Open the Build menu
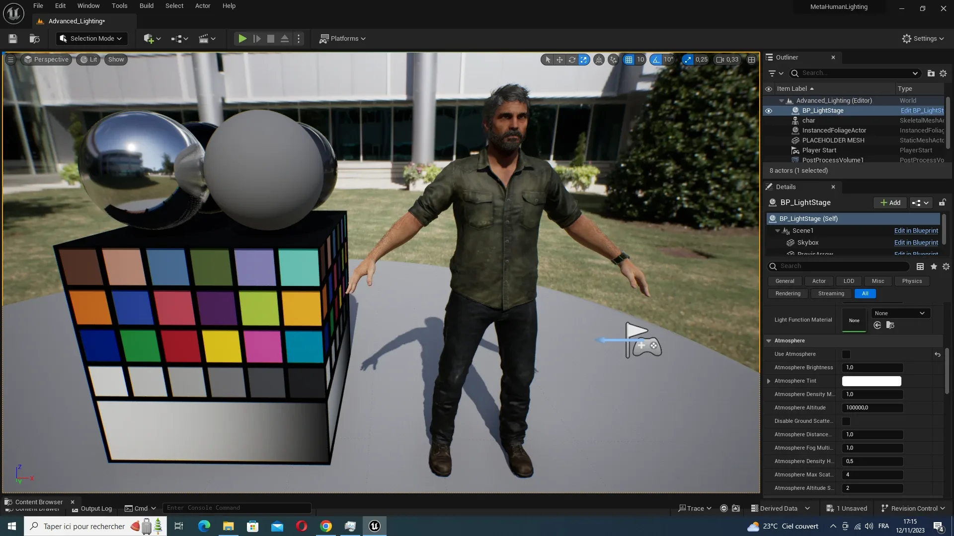This screenshot has width=954, height=536. coord(146,6)
